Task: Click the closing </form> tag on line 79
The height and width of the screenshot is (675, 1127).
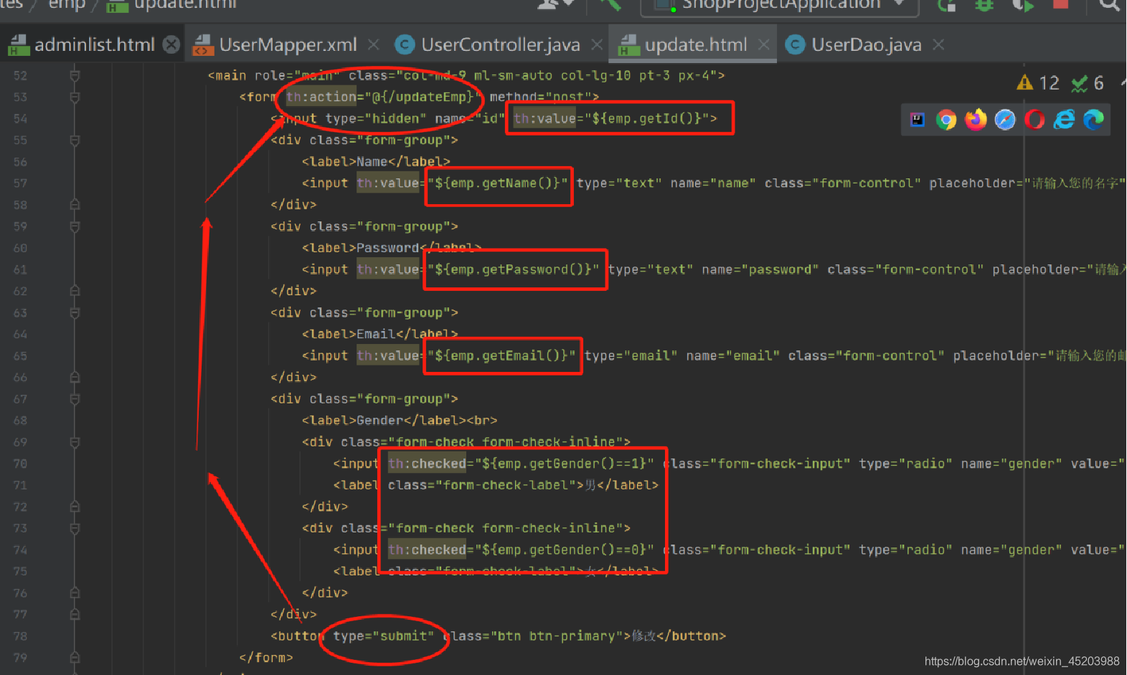Action: [266, 658]
